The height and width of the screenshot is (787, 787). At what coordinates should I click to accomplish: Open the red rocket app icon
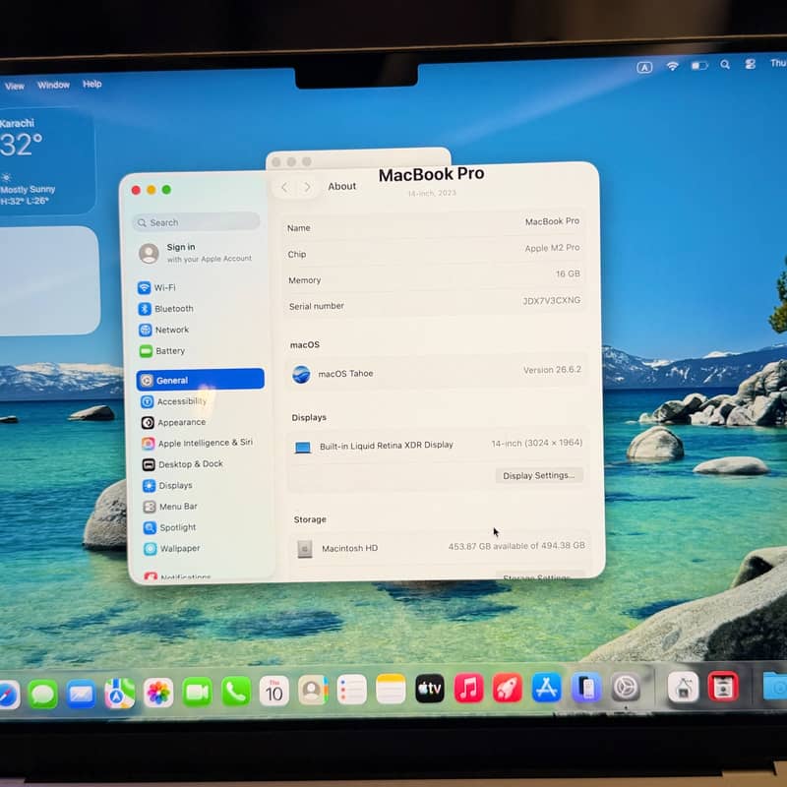click(x=508, y=688)
